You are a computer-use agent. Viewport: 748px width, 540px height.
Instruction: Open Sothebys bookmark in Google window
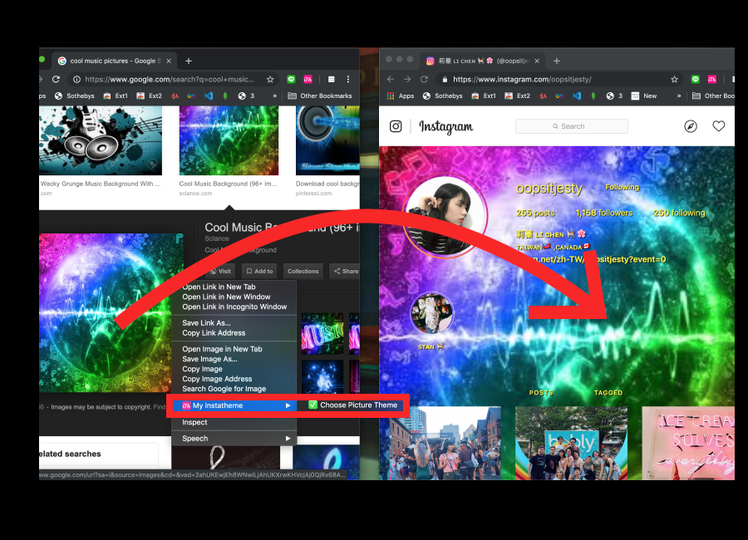click(75, 96)
